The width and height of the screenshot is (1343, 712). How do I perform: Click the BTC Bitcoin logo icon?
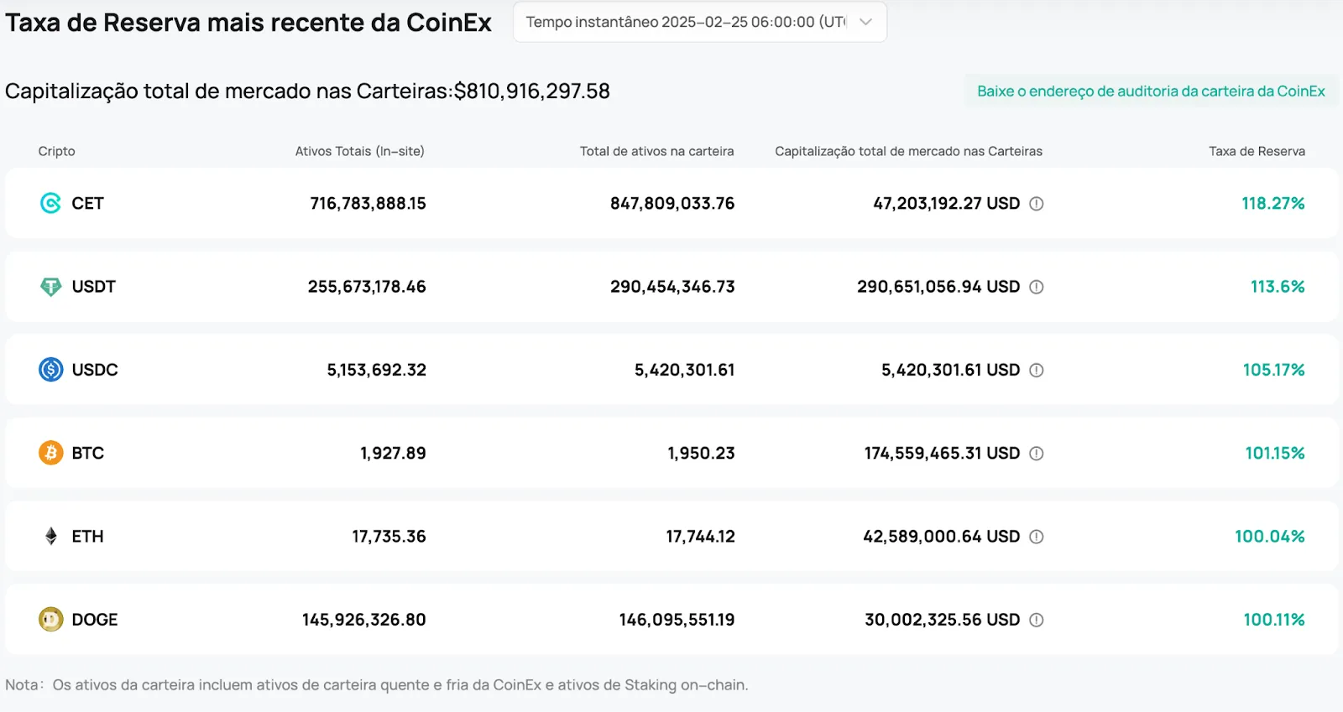tap(50, 453)
